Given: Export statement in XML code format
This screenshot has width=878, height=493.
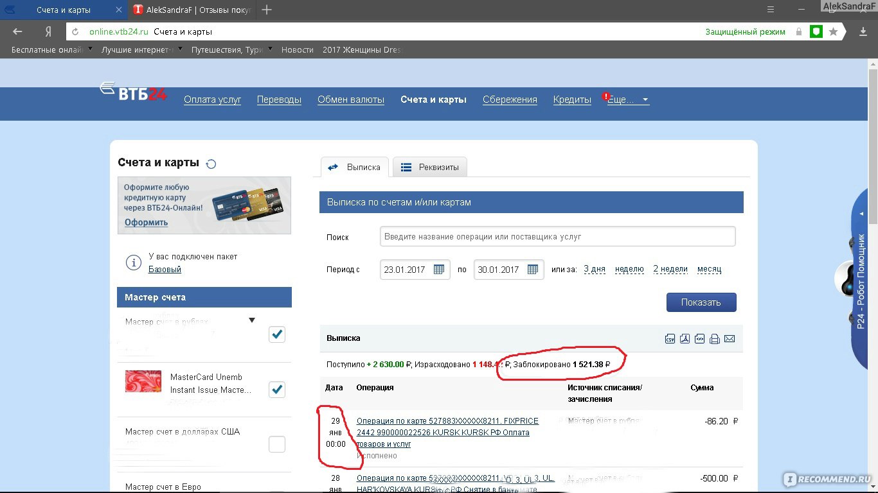Looking at the screenshot, I should click(699, 339).
